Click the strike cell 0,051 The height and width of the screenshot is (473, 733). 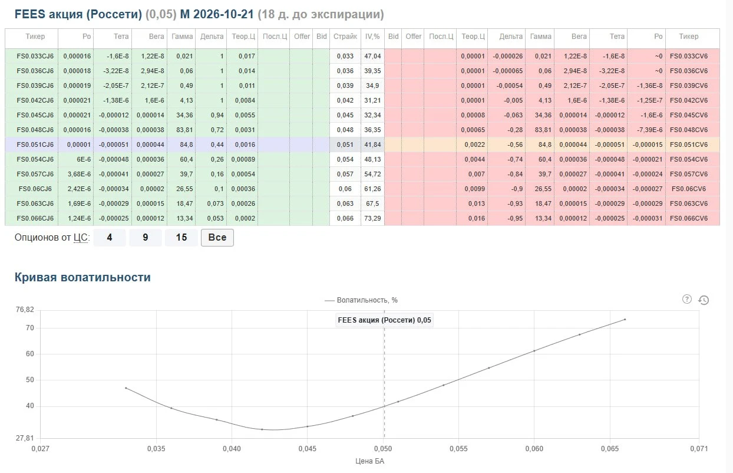tap(345, 144)
